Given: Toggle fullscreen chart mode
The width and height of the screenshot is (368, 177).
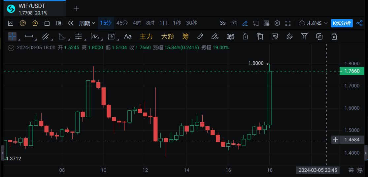Looking at the screenshot, I should (288, 23).
